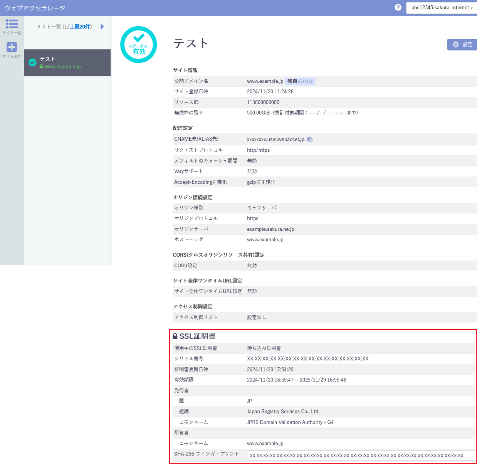Click the gzipに正規化 value
Screen dimensions: 477x464
point(261,182)
